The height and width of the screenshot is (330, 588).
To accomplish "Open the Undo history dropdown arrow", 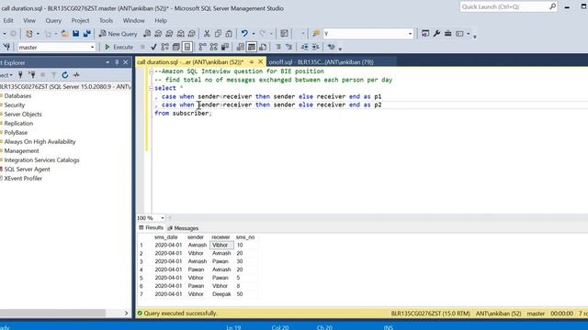I will tap(254, 34).
